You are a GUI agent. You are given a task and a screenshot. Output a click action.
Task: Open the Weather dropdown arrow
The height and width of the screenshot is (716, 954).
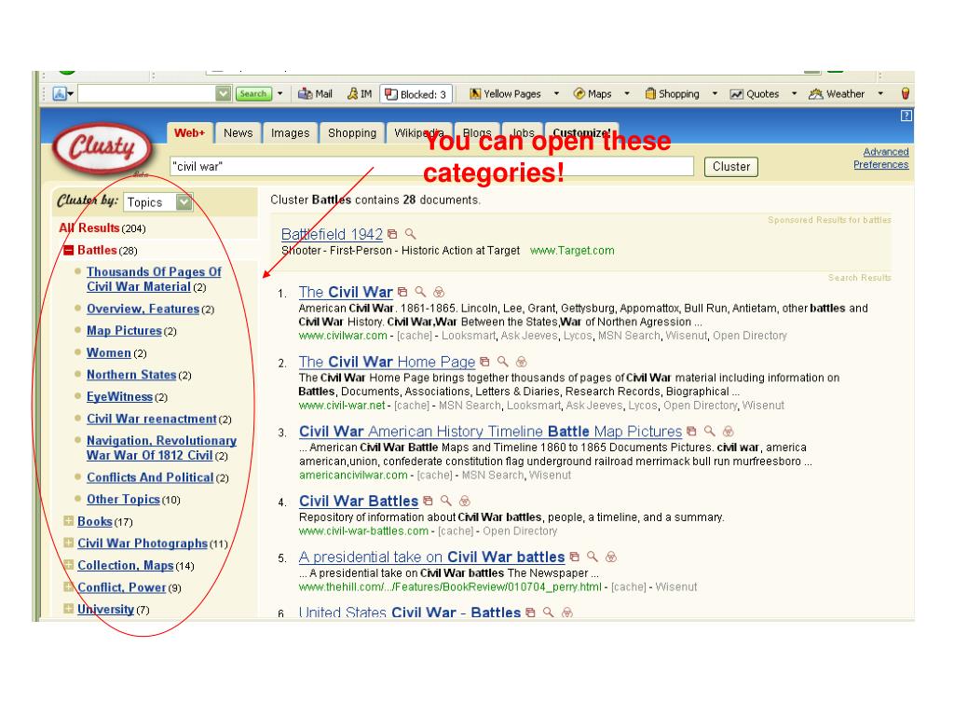pyautogui.click(x=880, y=94)
